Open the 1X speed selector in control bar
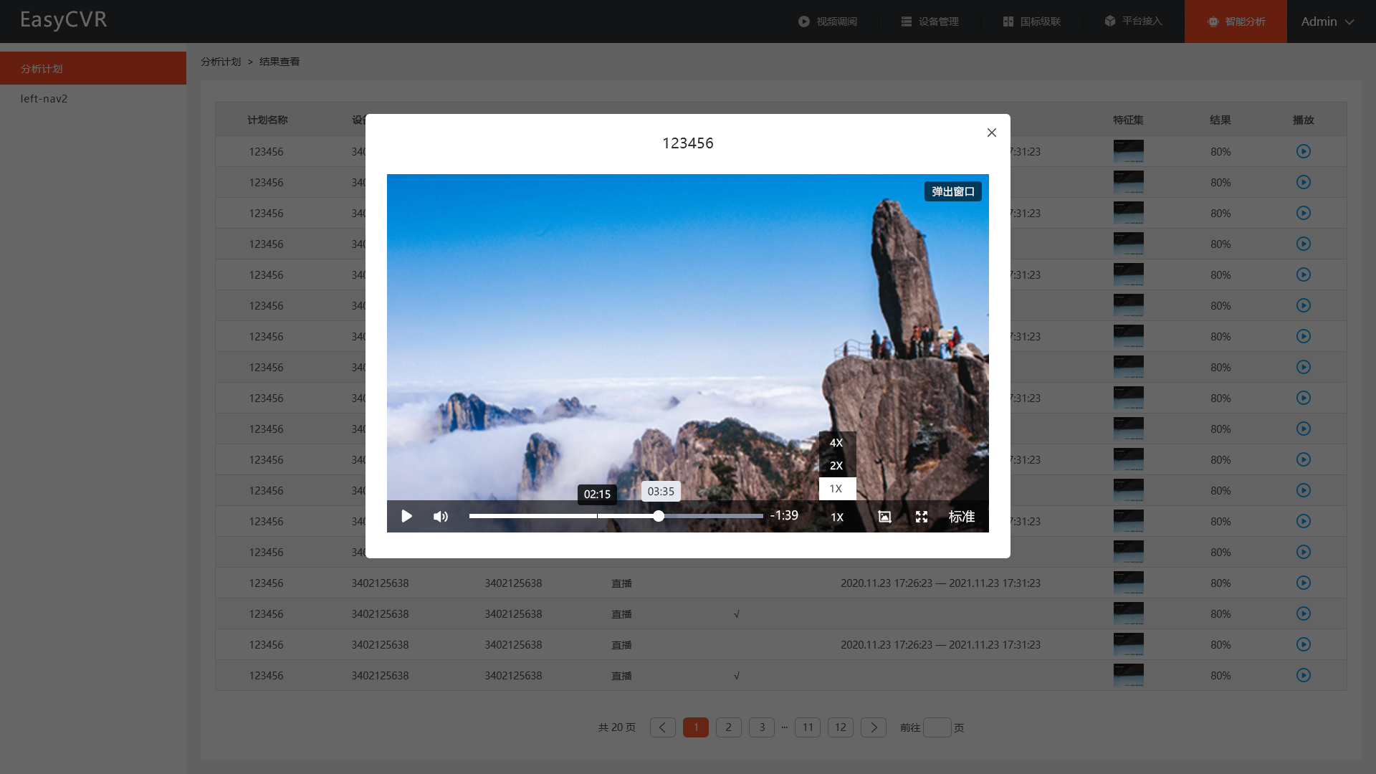The height and width of the screenshot is (774, 1376). (836, 517)
